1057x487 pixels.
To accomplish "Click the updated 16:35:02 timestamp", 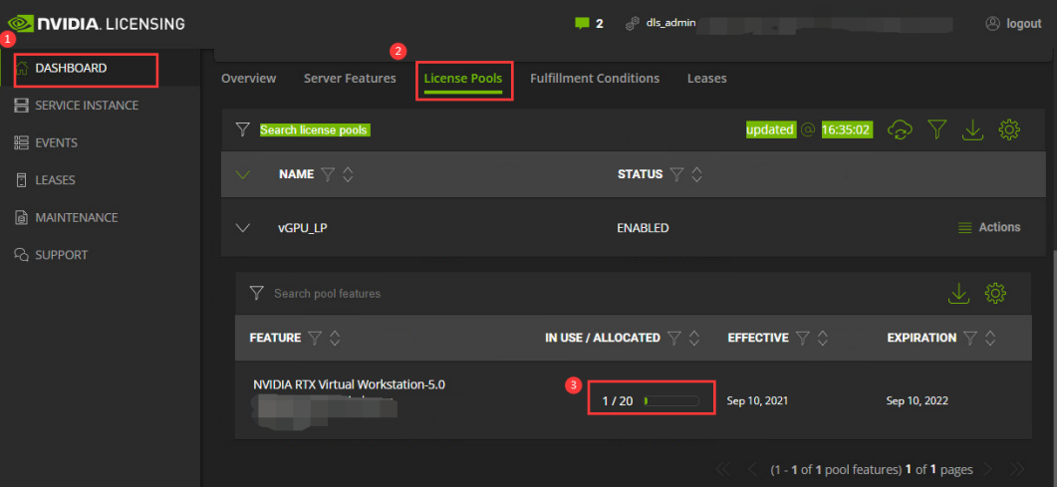I will coord(809,129).
